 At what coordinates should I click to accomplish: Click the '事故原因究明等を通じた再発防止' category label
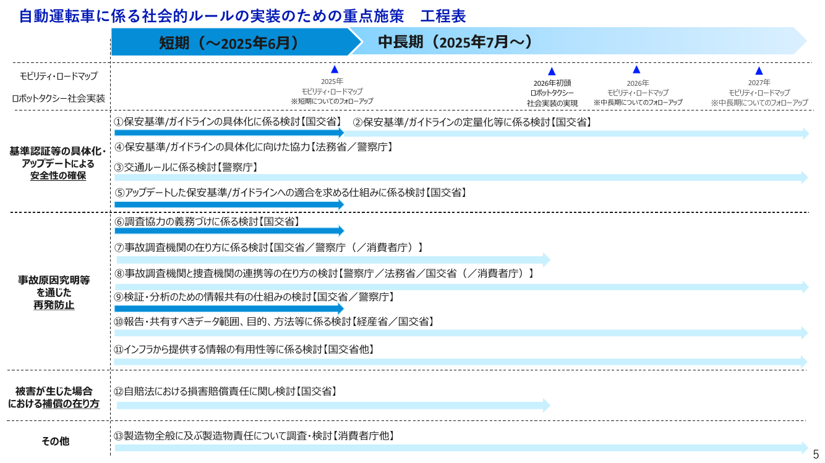point(54,293)
